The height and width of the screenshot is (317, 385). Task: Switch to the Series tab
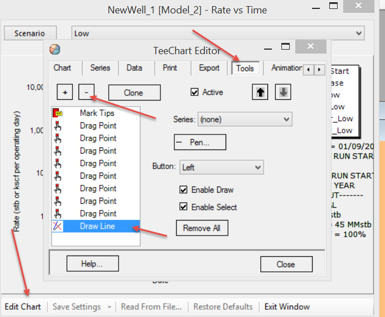click(x=100, y=68)
